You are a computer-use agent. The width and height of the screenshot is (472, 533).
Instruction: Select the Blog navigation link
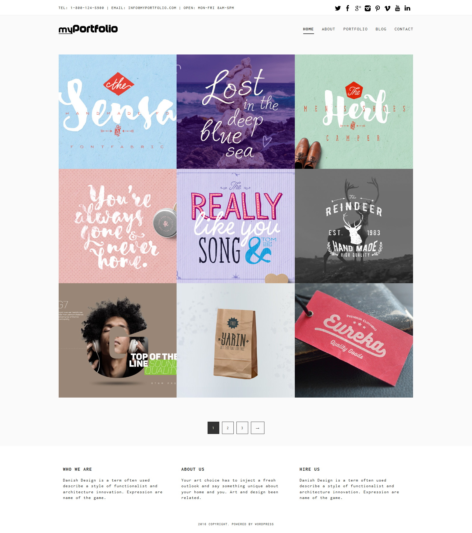tap(381, 29)
